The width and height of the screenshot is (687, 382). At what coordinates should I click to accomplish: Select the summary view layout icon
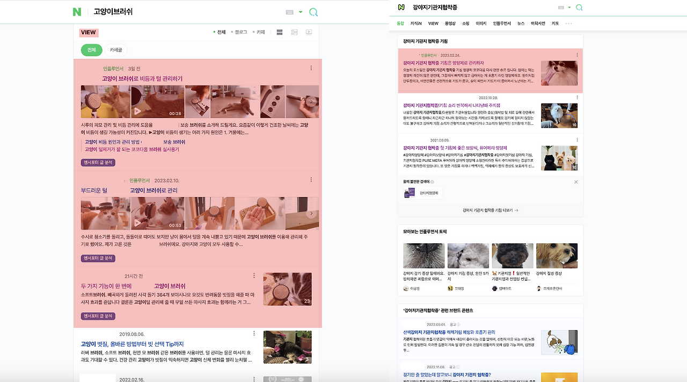pos(294,32)
